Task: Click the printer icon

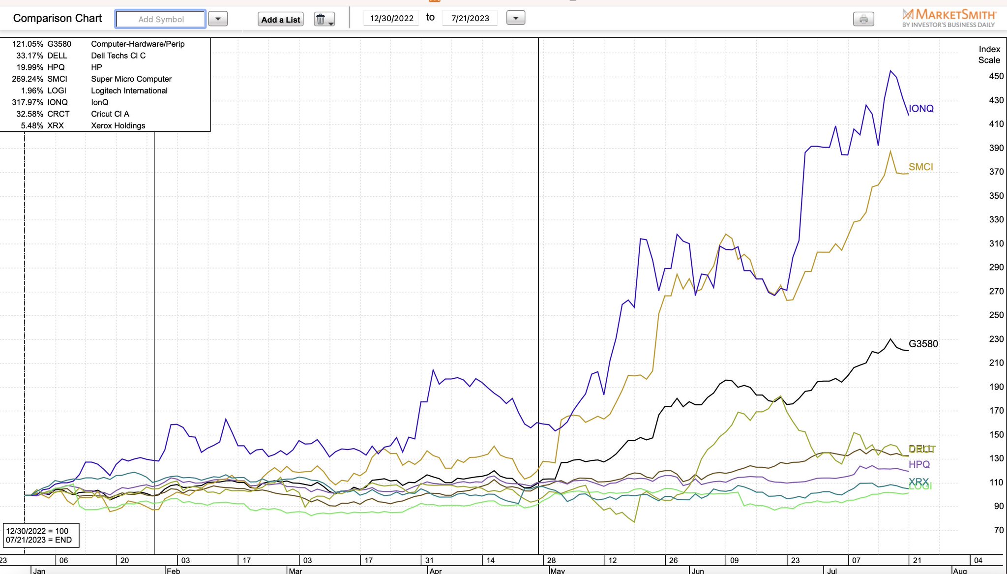Action: [x=863, y=19]
